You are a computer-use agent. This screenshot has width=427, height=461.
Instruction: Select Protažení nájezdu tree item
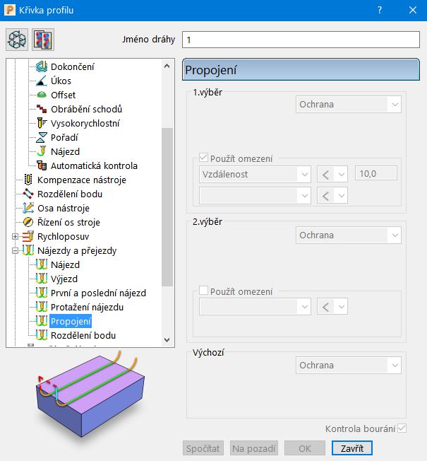pyautogui.click(x=87, y=307)
